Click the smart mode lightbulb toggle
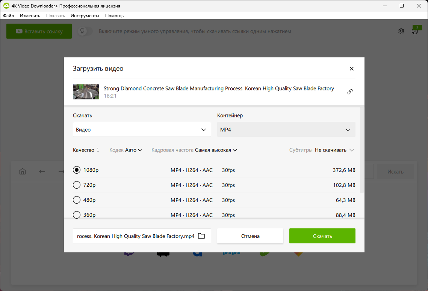This screenshot has width=428, height=291. (85, 31)
